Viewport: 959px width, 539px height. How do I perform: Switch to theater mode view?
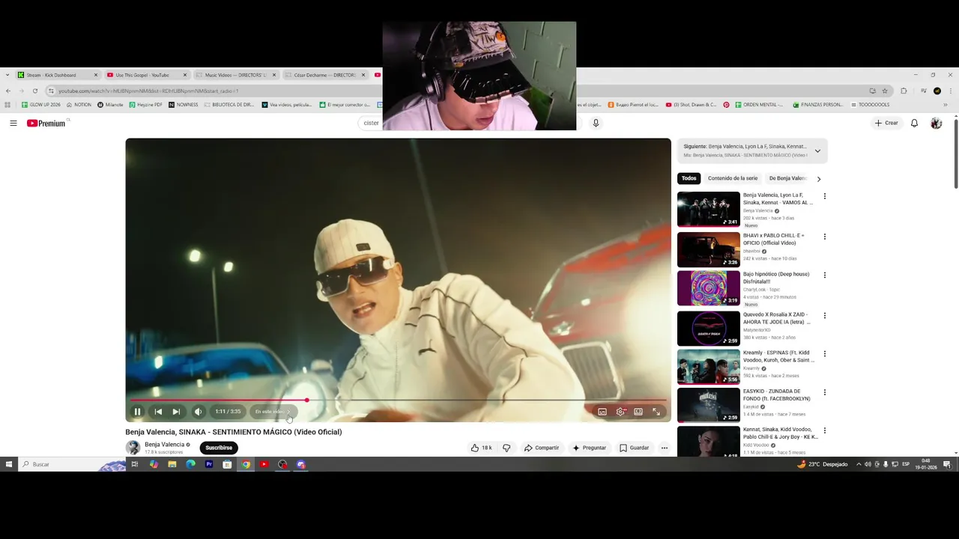click(638, 412)
